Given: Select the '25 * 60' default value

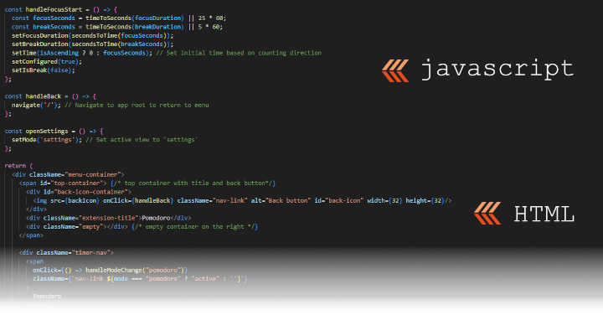Looking at the screenshot, I should click(211, 18).
